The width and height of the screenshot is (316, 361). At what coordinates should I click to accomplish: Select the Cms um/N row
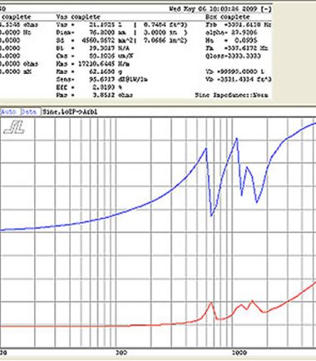pos(95,56)
